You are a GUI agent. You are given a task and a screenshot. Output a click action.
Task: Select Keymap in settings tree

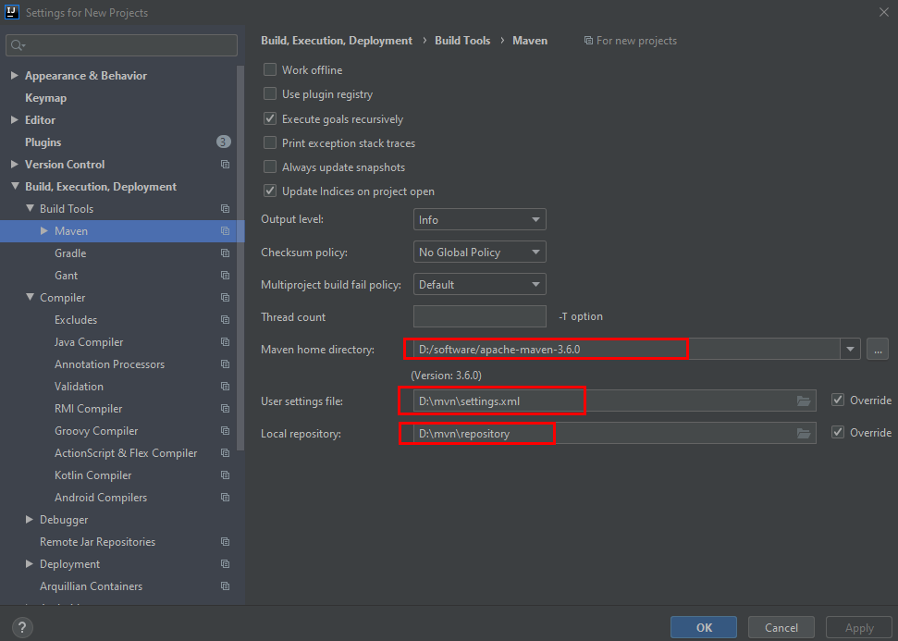coord(46,98)
